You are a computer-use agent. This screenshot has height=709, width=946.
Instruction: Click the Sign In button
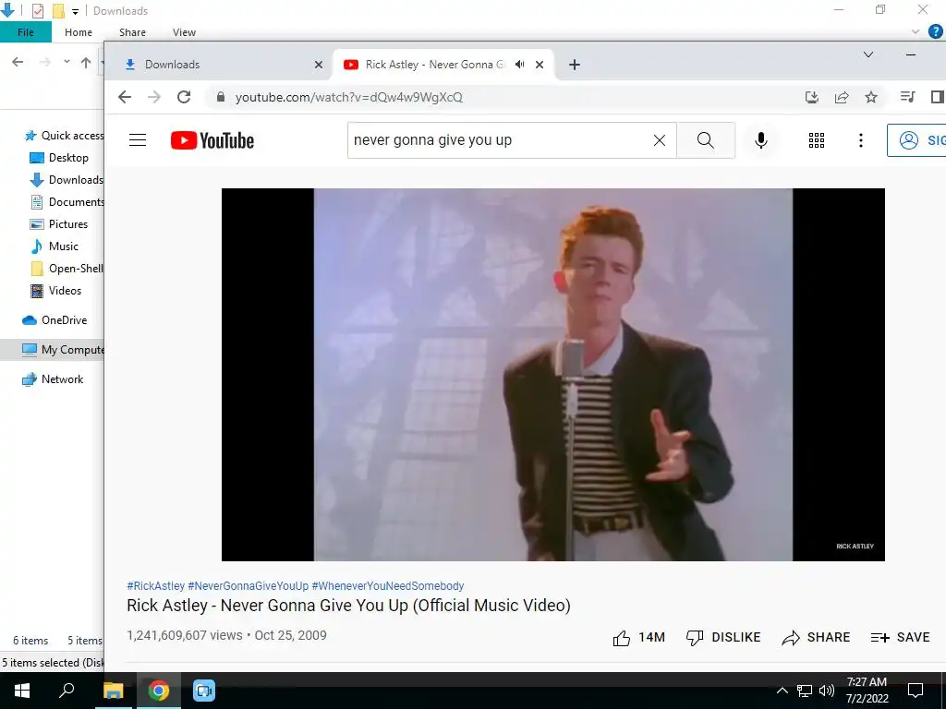pos(917,140)
